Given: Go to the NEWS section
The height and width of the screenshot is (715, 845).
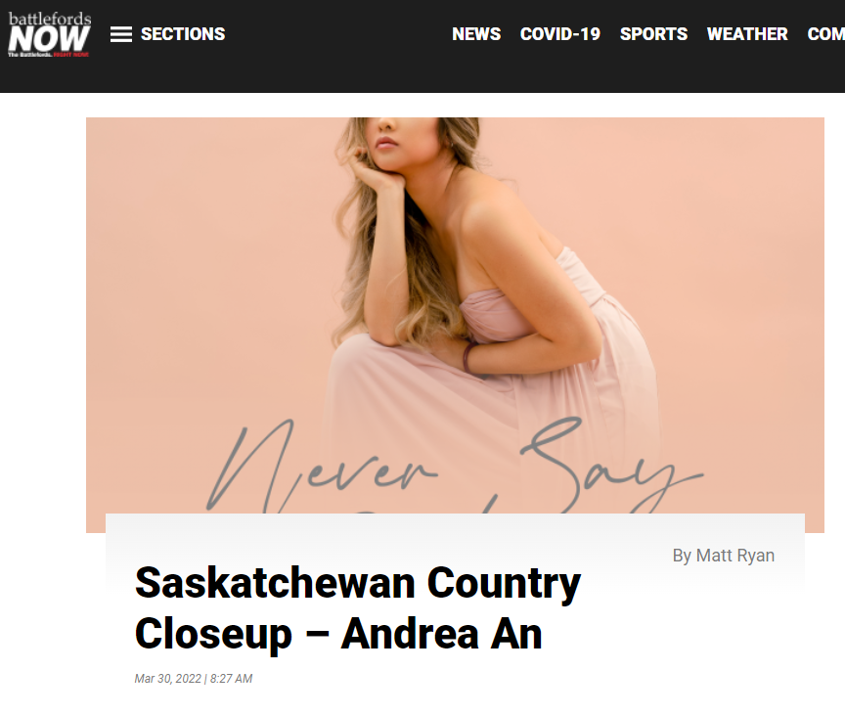Looking at the screenshot, I should [476, 34].
